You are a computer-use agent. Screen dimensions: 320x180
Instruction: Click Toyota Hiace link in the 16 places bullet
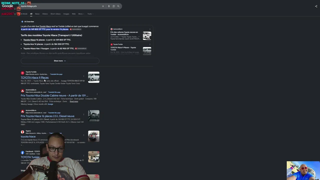pos(29,40)
